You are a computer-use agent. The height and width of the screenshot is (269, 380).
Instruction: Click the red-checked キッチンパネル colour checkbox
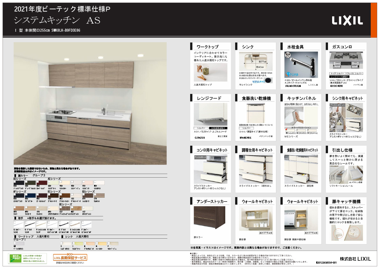coord(287,130)
